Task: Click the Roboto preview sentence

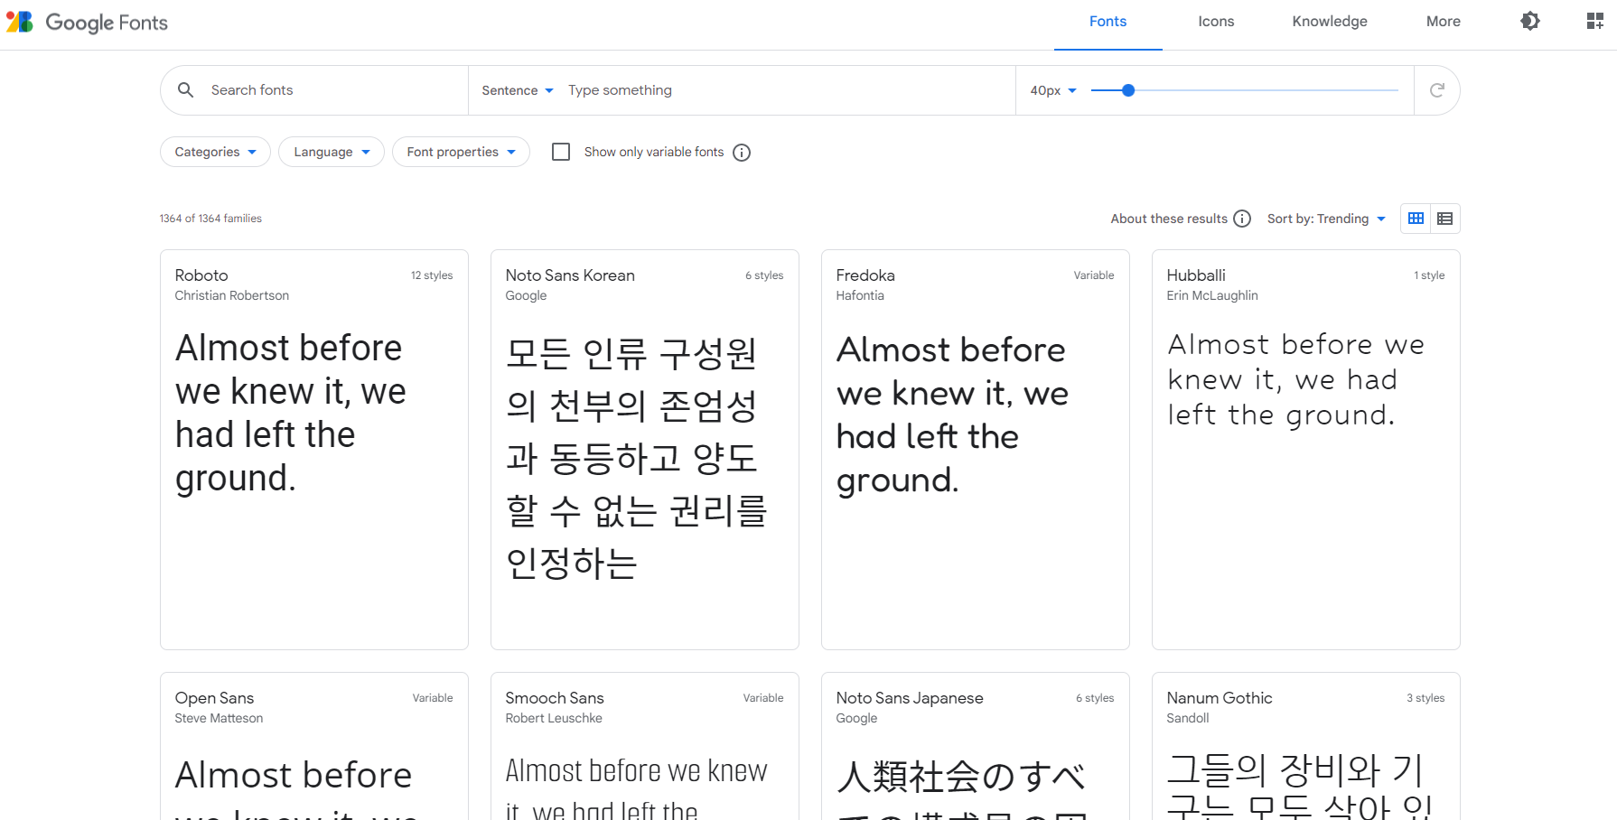Action: [290, 413]
